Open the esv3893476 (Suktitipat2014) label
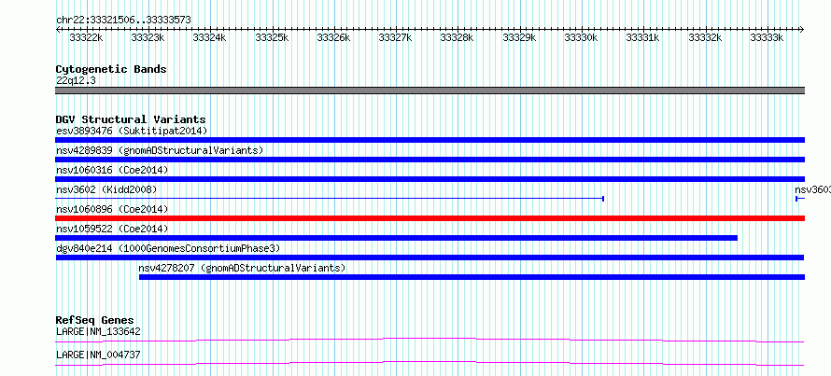The height and width of the screenshot is (376, 831). (x=132, y=131)
